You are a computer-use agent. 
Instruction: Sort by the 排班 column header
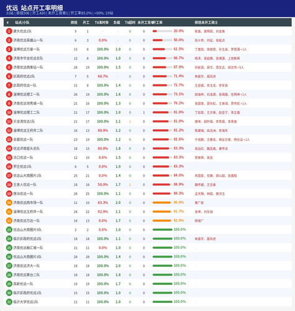(74, 22)
